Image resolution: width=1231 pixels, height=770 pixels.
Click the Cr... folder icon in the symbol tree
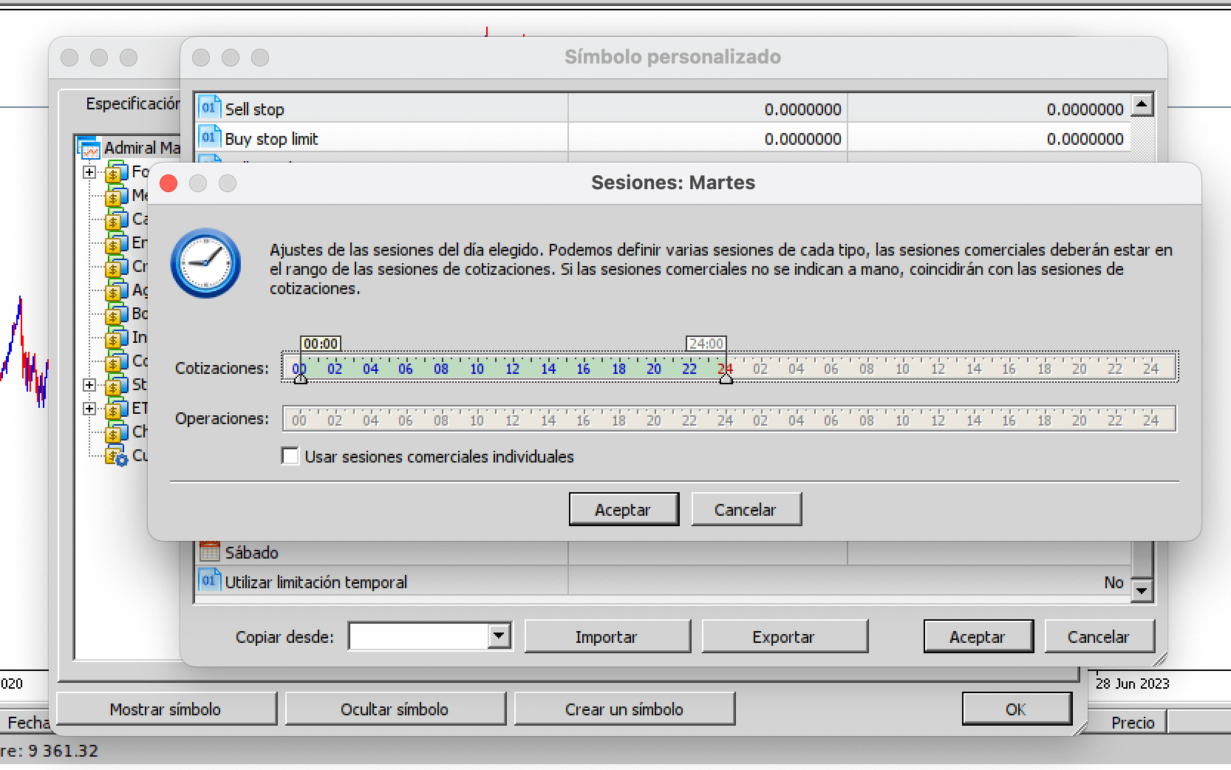[116, 268]
